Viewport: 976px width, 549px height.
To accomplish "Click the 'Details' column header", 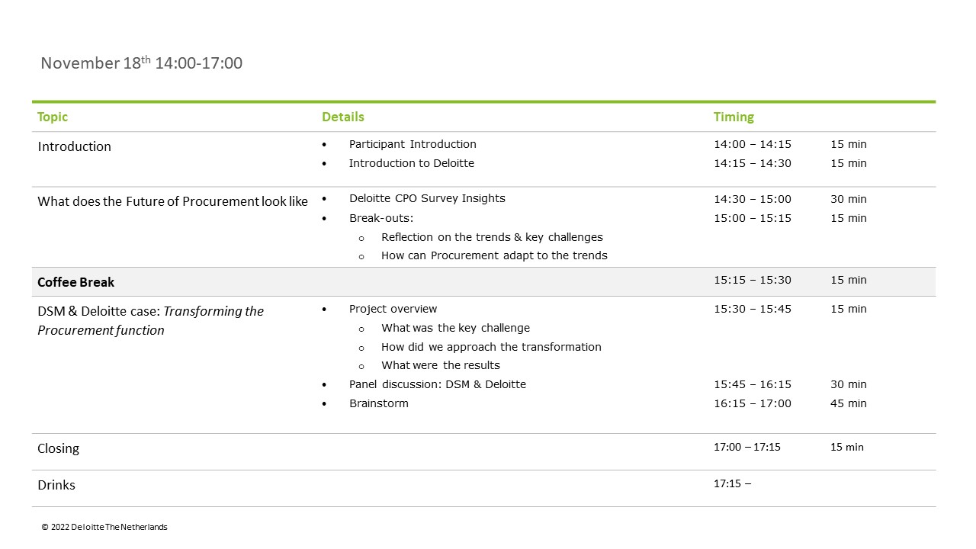I will (x=342, y=117).
